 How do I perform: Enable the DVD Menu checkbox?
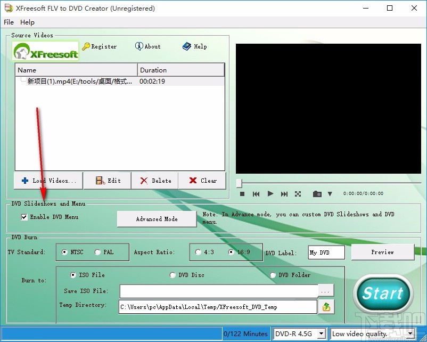24,217
